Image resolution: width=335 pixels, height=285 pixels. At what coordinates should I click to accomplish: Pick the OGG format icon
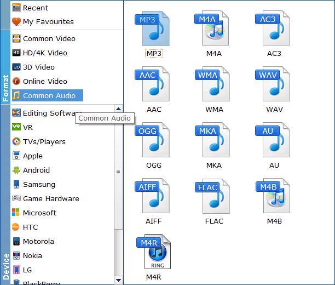coord(152,140)
